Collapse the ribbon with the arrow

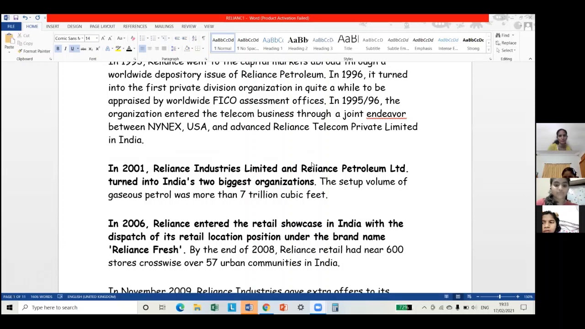tap(530, 59)
